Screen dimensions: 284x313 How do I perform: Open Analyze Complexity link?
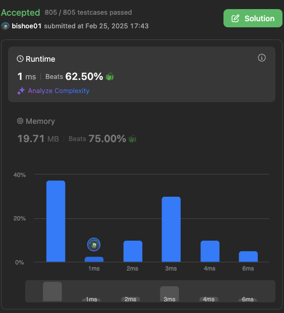59,91
